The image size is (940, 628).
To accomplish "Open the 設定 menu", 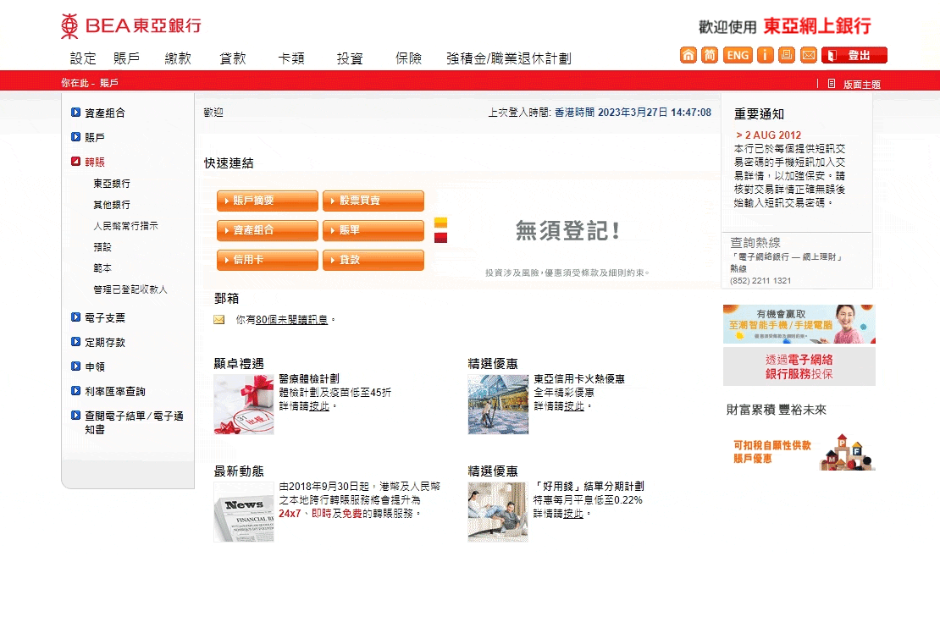I will (x=83, y=58).
